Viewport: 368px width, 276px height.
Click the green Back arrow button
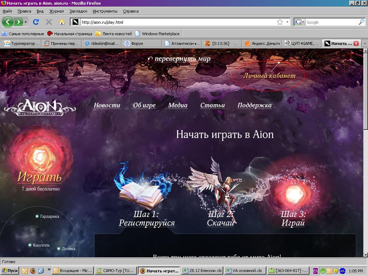point(8,22)
